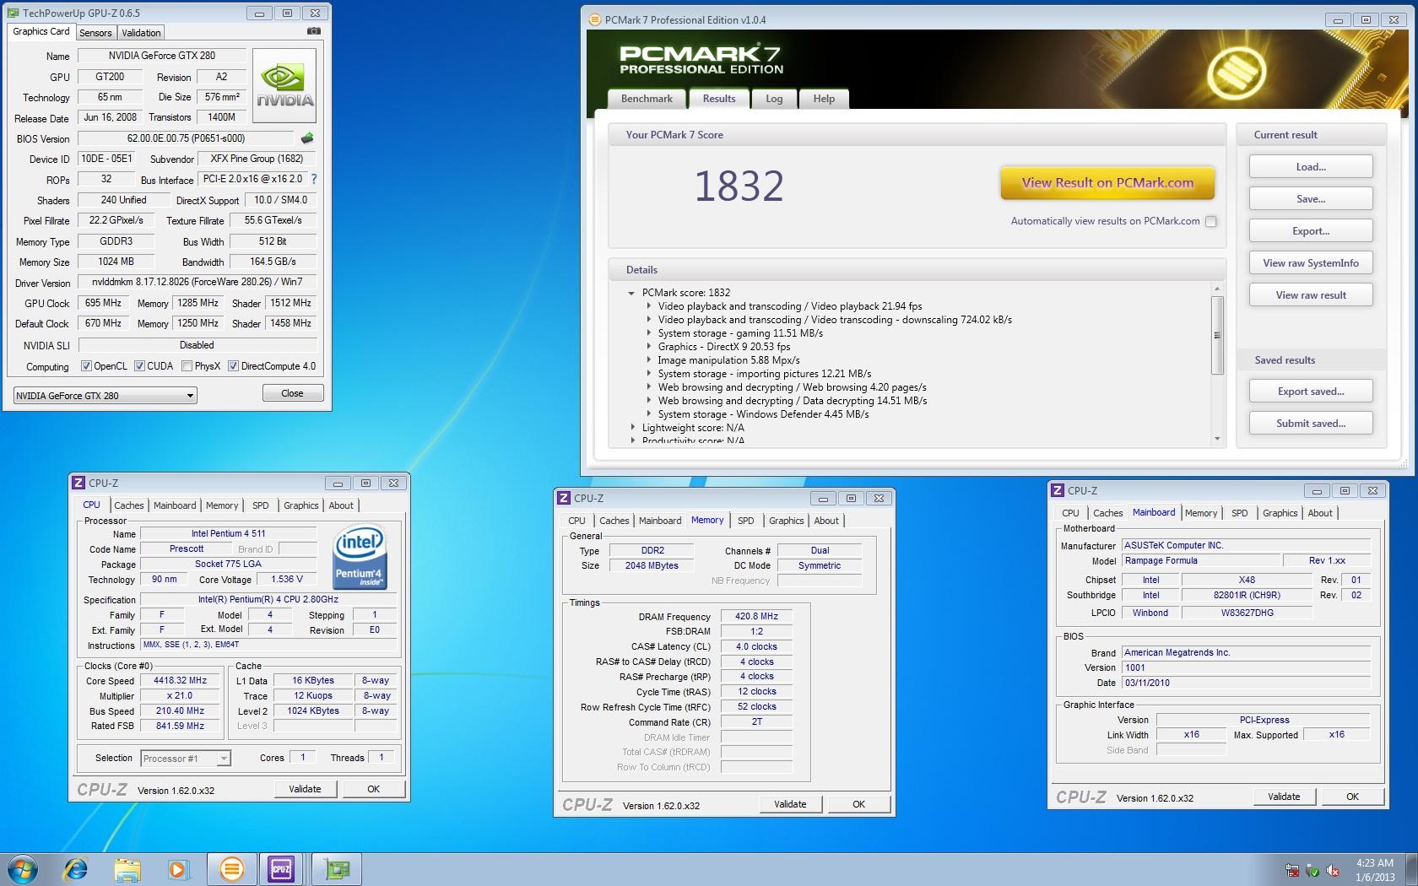Switch to PCMark 7 taskbar icon
1418x886 pixels.
(x=231, y=868)
